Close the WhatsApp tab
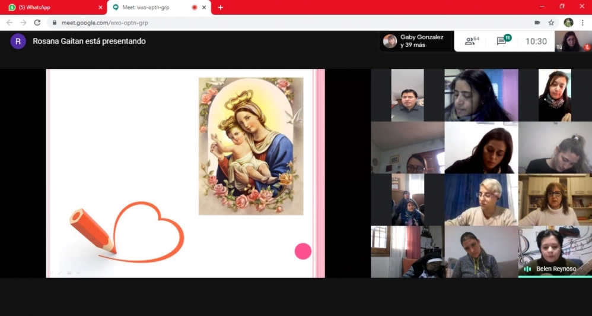The height and width of the screenshot is (316, 592). tap(100, 8)
